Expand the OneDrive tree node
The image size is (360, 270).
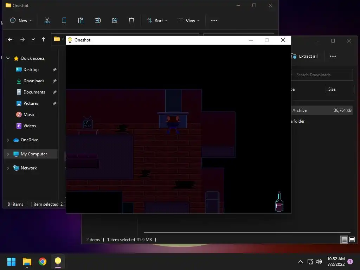click(8, 140)
